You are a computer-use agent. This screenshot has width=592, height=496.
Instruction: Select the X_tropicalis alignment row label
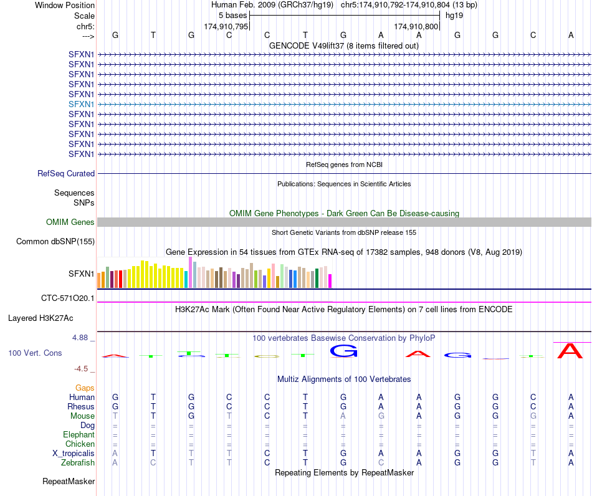pos(74,454)
